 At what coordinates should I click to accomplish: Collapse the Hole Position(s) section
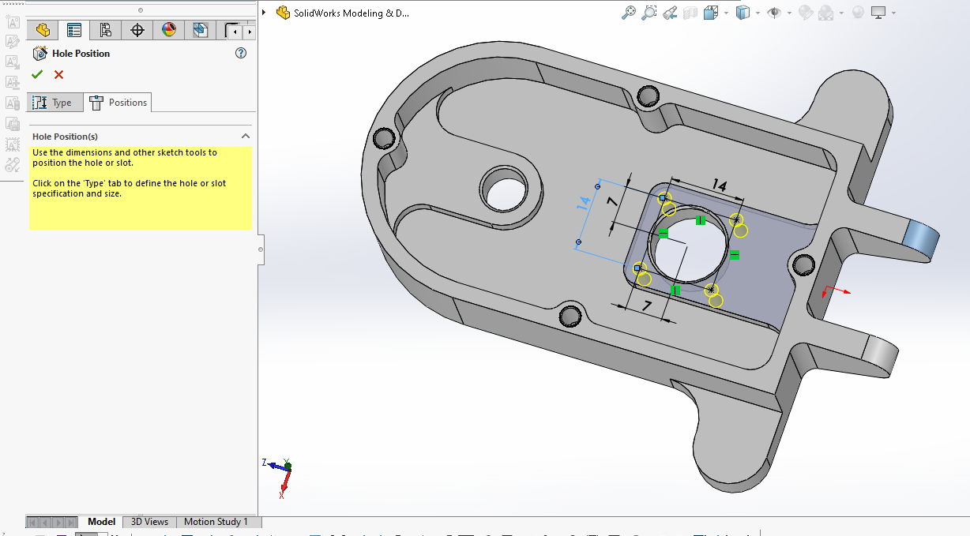point(245,136)
